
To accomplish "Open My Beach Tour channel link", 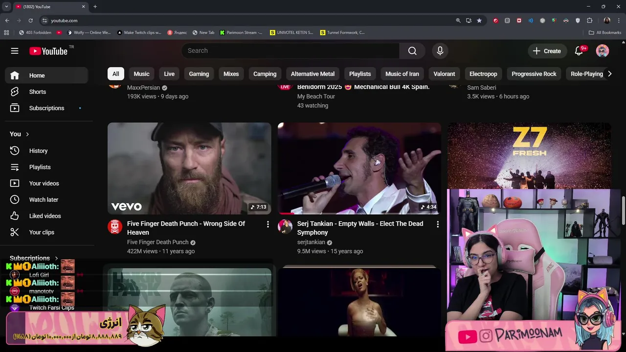I will 316,96.
